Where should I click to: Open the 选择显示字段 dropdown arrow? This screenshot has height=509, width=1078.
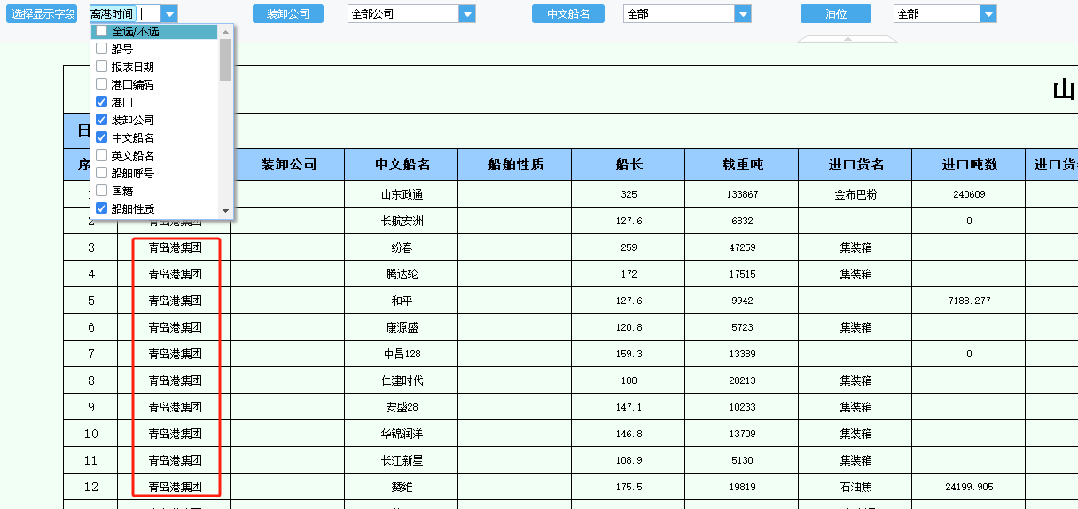(169, 14)
